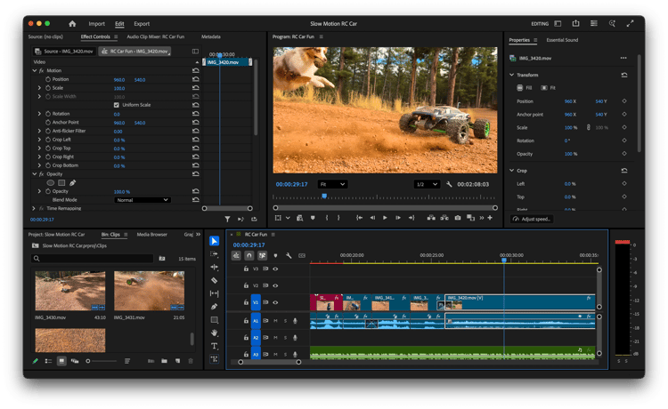The image size is (668, 409).
Task: Click the bin search field
Action: pos(92,259)
